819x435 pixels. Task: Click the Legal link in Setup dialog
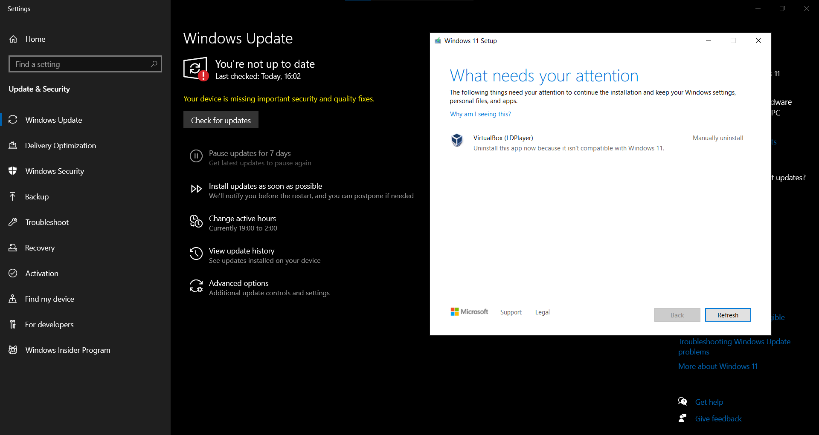coord(542,312)
